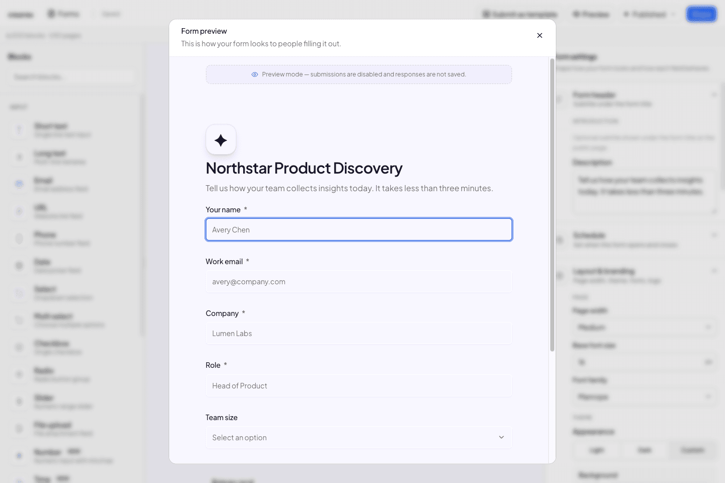Click the Number block icon in the sidebar

(x=19, y=456)
